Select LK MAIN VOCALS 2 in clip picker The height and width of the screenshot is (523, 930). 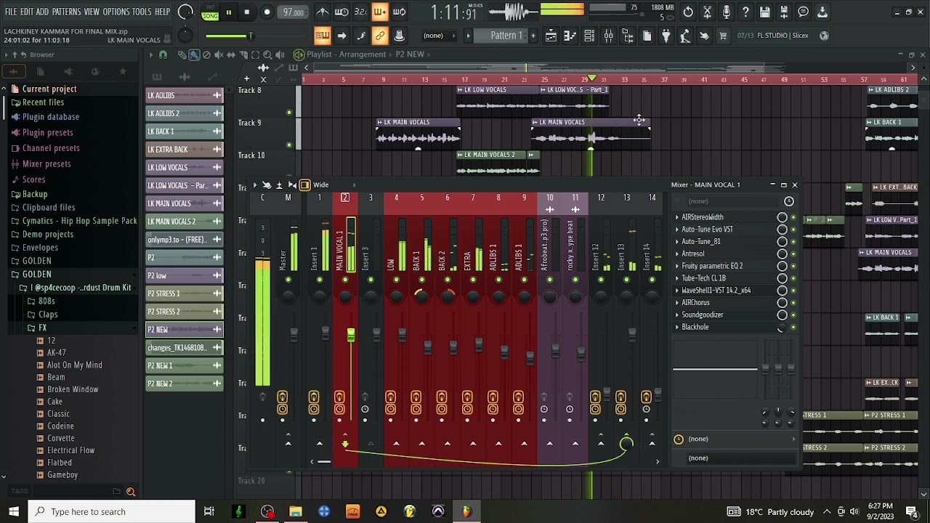tap(185, 222)
